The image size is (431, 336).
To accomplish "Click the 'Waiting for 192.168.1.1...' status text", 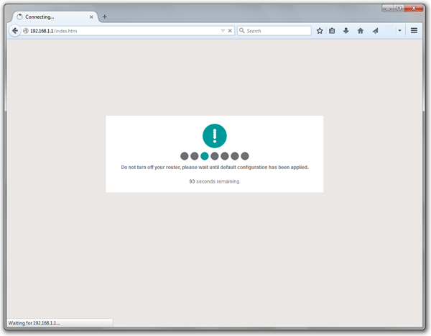I will (34, 323).
